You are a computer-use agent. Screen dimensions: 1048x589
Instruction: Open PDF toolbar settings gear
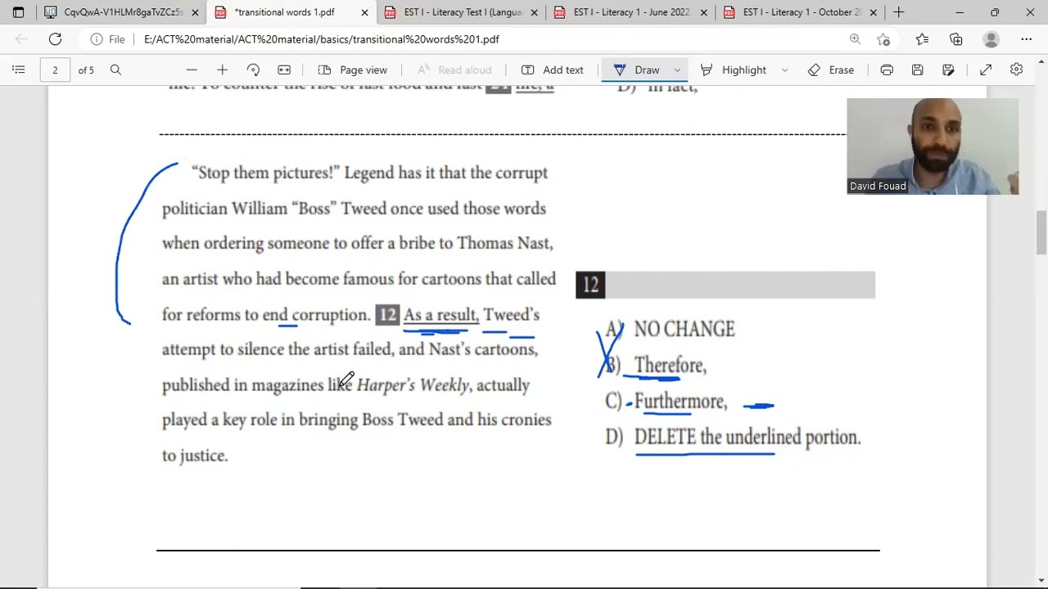coord(1016,70)
